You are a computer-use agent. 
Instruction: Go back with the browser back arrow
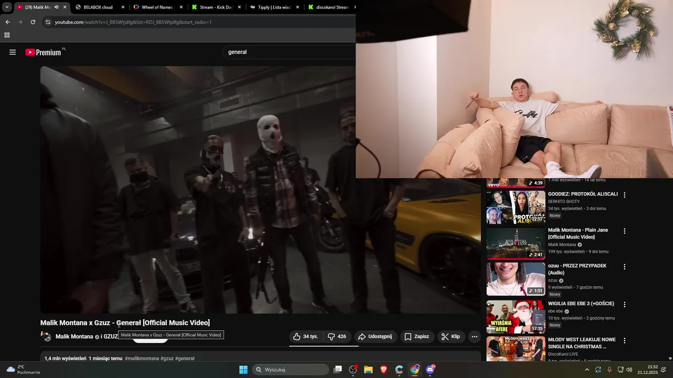(7, 22)
